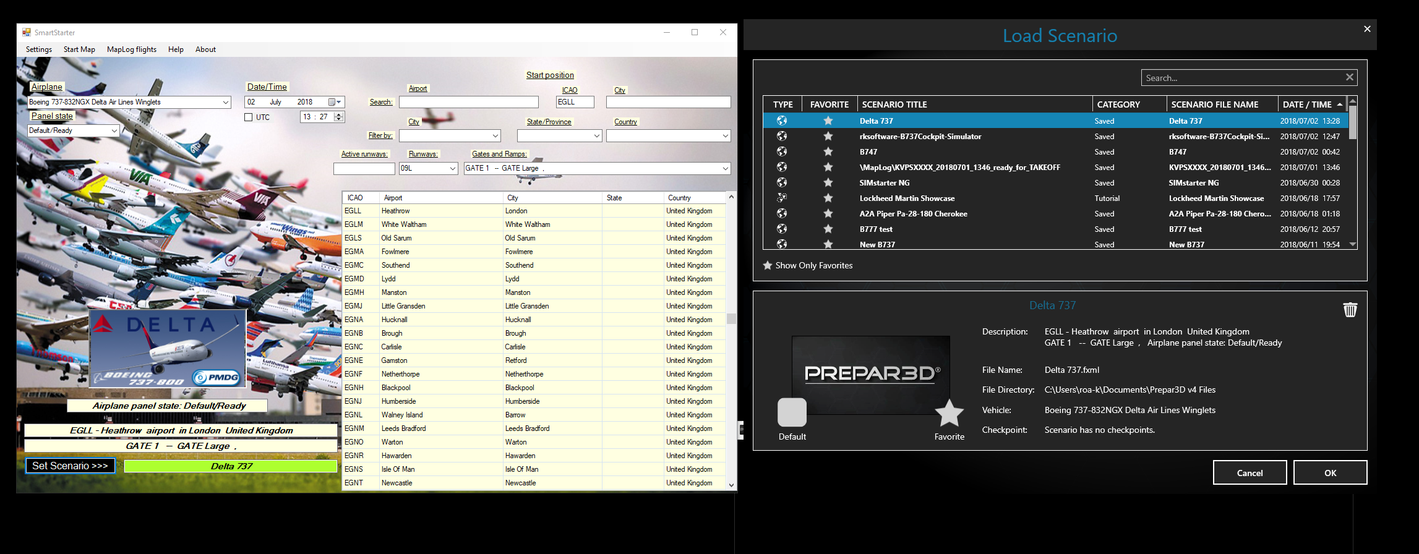The image size is (1419, 554).
Task: Open the State/Province filter dropdown
Action: (x=597, y=135)
